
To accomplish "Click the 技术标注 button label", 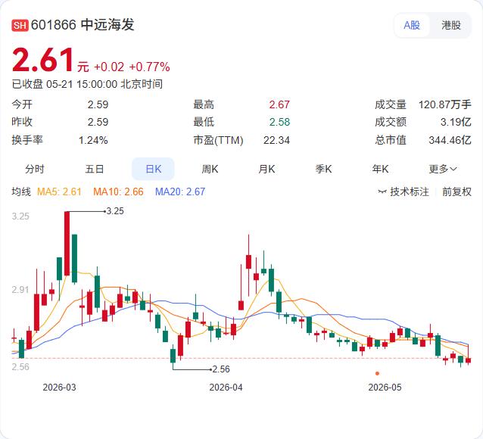I will 410,191.
